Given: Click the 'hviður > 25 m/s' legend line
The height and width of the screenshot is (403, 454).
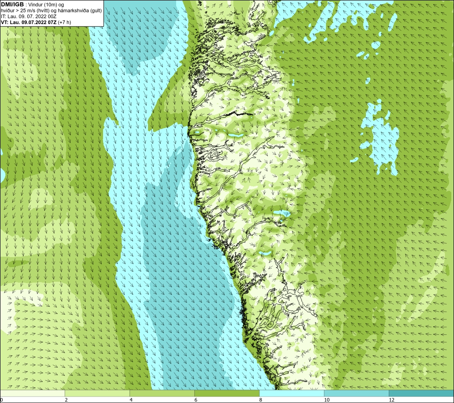Looking at the screenshot, I should (x=51, y=10).
